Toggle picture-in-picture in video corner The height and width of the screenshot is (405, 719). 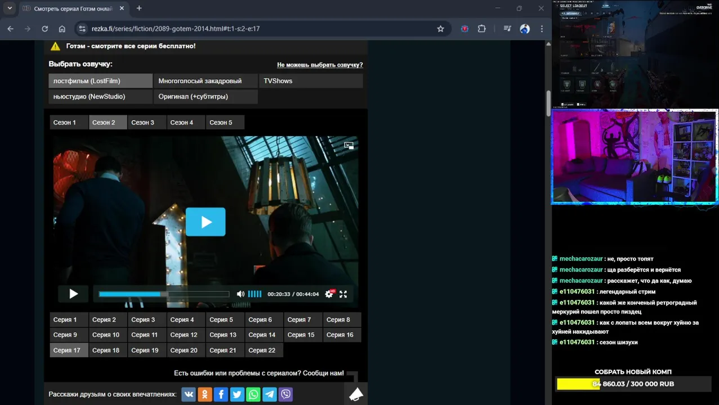click(x=349, y=145)
